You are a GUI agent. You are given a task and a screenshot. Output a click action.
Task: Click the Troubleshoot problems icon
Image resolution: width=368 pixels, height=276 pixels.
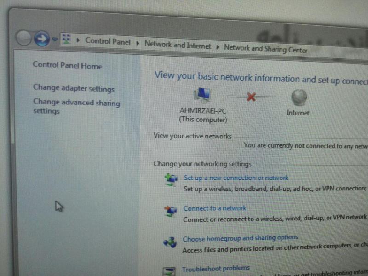tap(169, 271)
